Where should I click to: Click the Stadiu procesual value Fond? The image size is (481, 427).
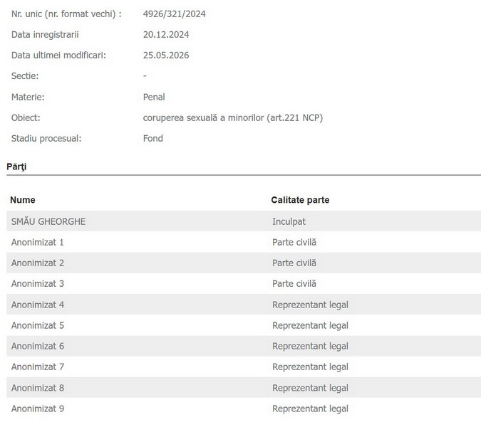152,139
